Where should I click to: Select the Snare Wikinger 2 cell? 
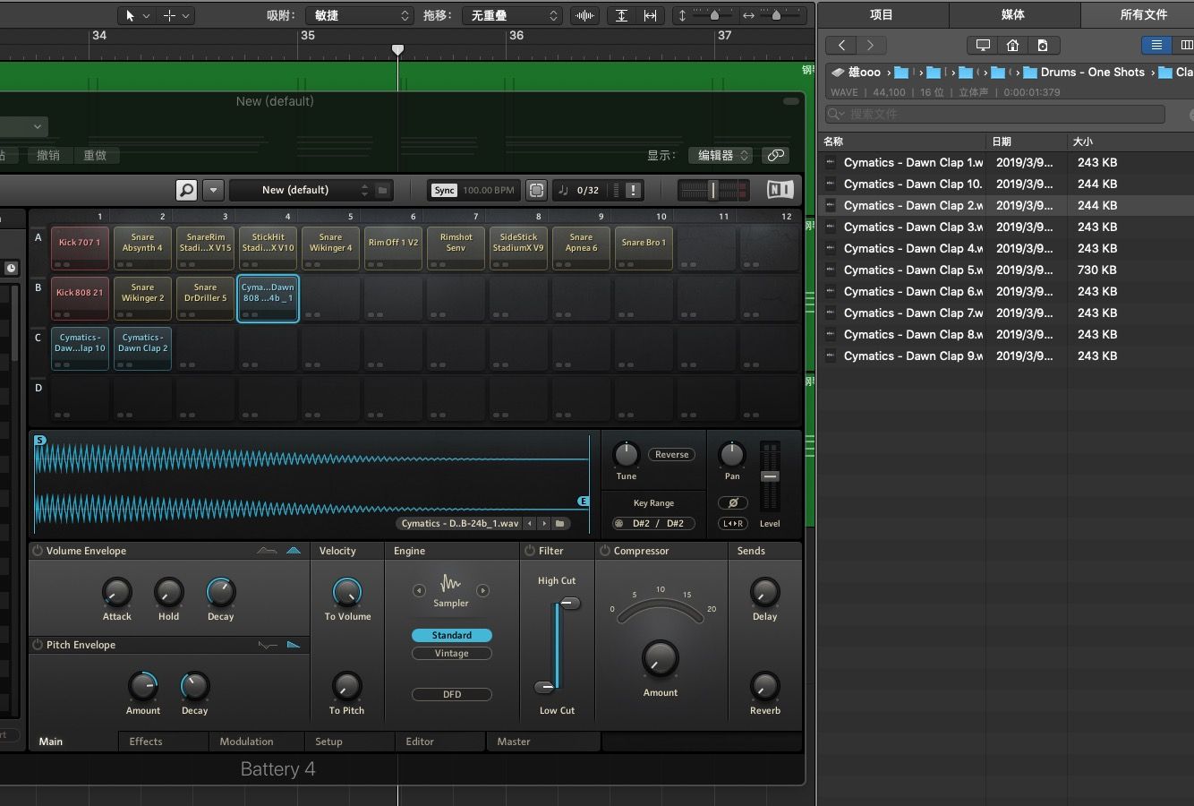pos(142,298)
